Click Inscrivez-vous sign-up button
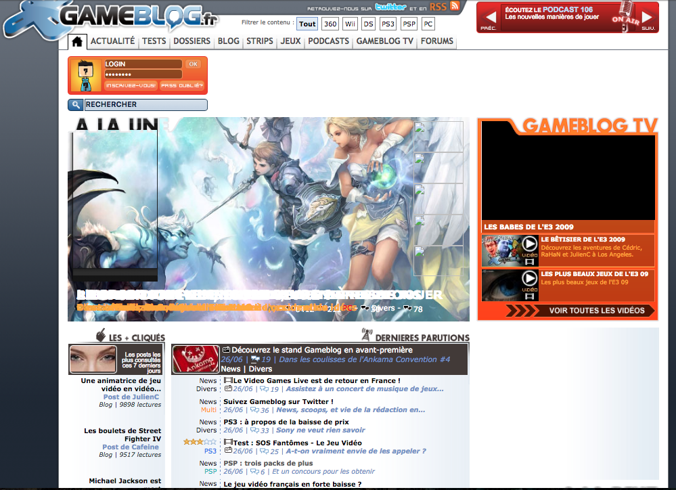The image size is (676, 490). (x=131, y=85)
